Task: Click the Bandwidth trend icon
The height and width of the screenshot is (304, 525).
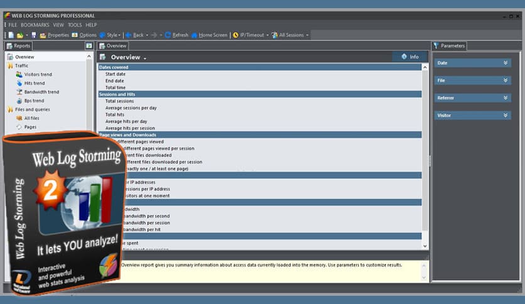Action: pos(19,92)
